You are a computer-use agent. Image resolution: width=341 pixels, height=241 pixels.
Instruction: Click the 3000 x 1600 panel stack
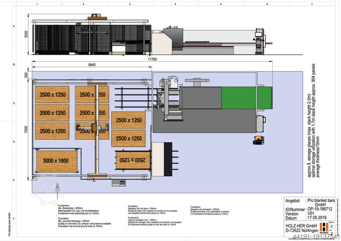pos(56,161)
